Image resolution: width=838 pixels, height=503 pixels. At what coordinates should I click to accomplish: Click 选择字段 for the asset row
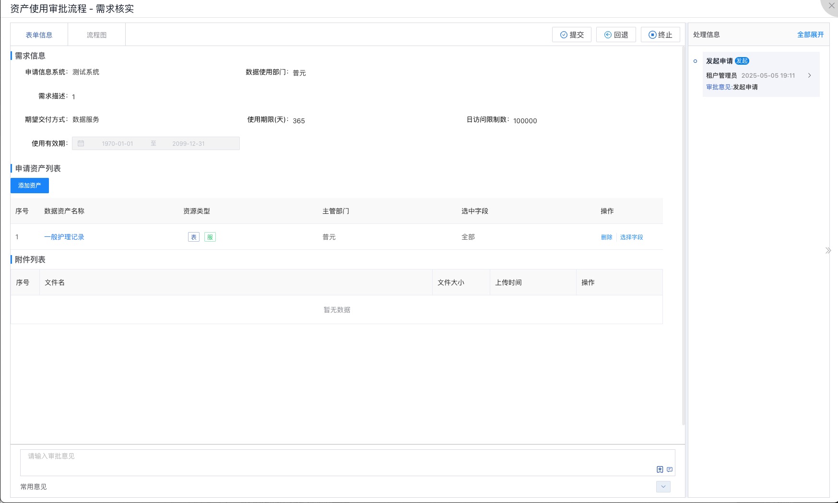(631, 237)
